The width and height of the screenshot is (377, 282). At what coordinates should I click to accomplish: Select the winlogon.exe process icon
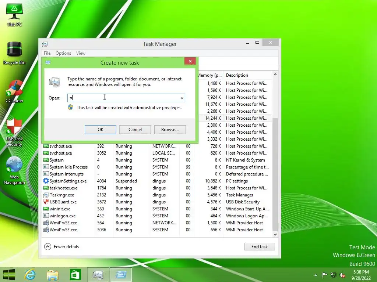pyautogui.click(x=46, y=216)
